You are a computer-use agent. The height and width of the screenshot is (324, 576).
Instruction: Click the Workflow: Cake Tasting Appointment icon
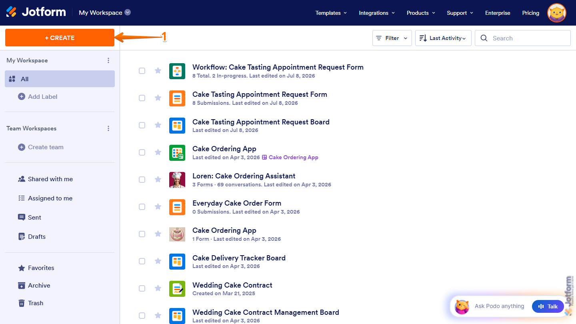(x=177, y=71)
